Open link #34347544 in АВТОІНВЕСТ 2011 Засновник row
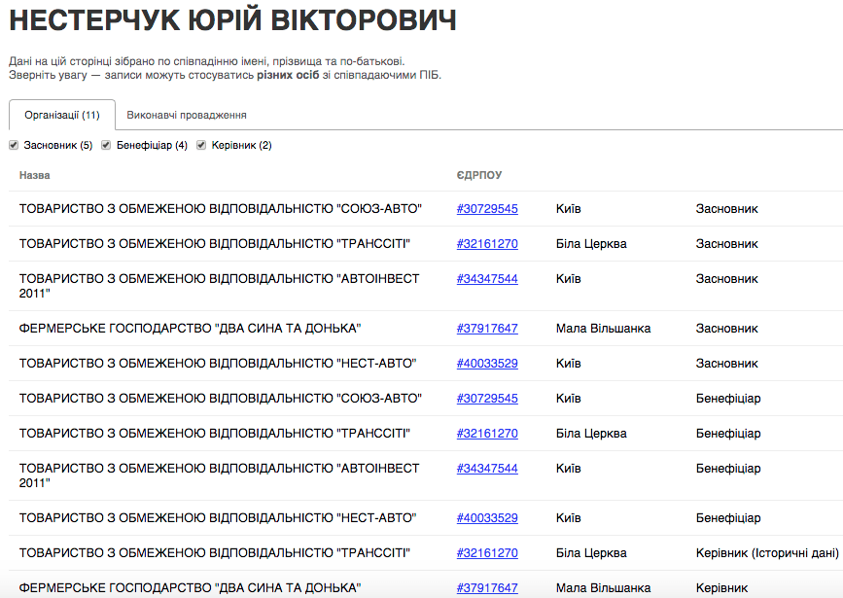Screen dimensions: 843x598 click(487, 278)
